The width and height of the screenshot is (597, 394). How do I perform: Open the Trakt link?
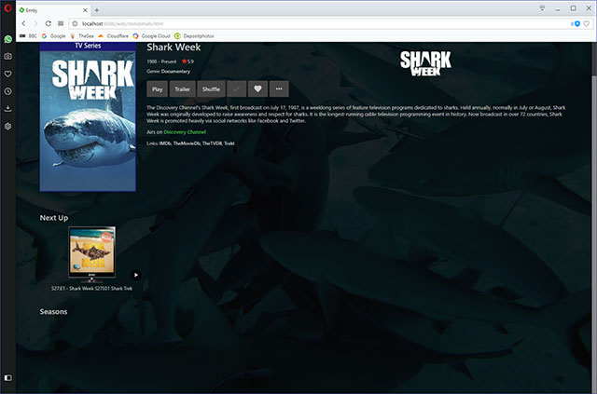(229, 143)
